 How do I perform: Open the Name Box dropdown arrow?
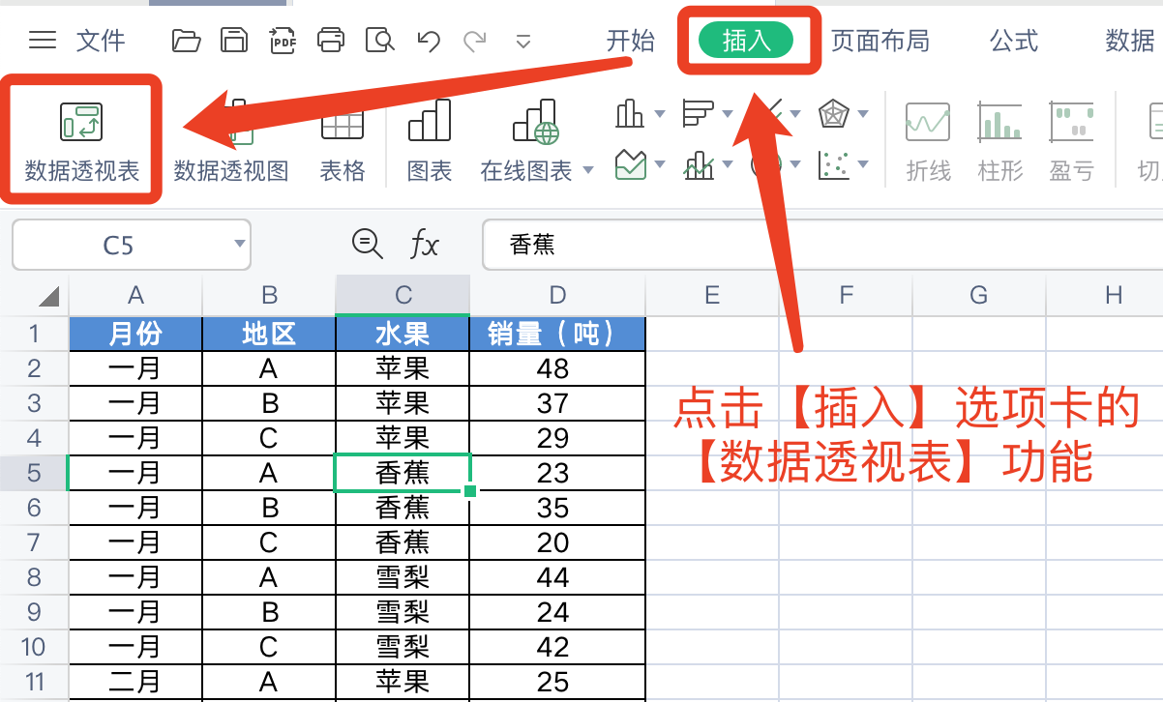pyautogui.click(x=239, y=245)
